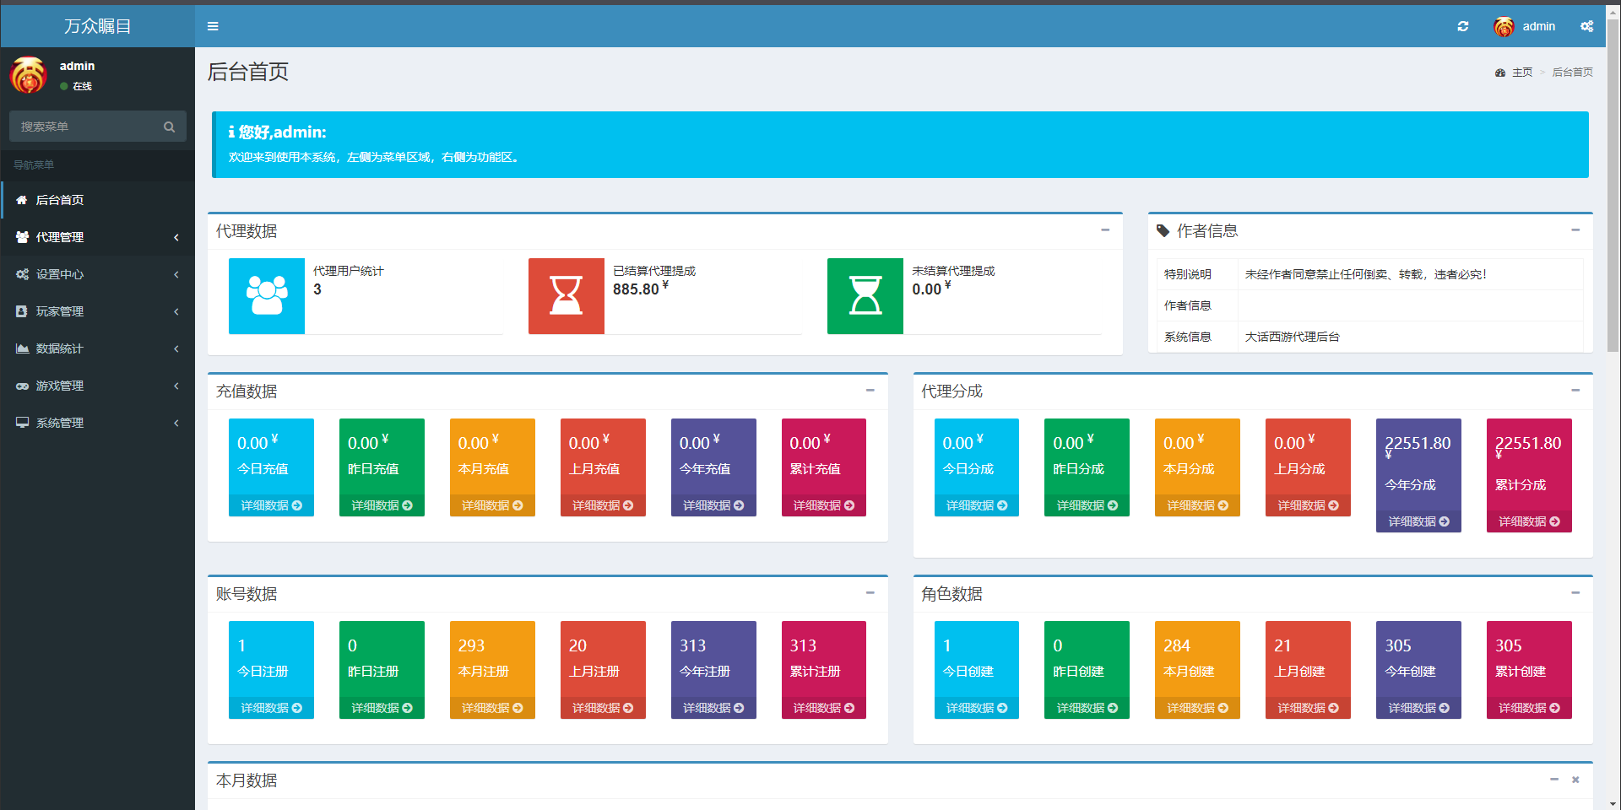Click the 主页 breadcrumb link
The width and height of the screenshot is (1621, 810).
[x=1522, y=73]
